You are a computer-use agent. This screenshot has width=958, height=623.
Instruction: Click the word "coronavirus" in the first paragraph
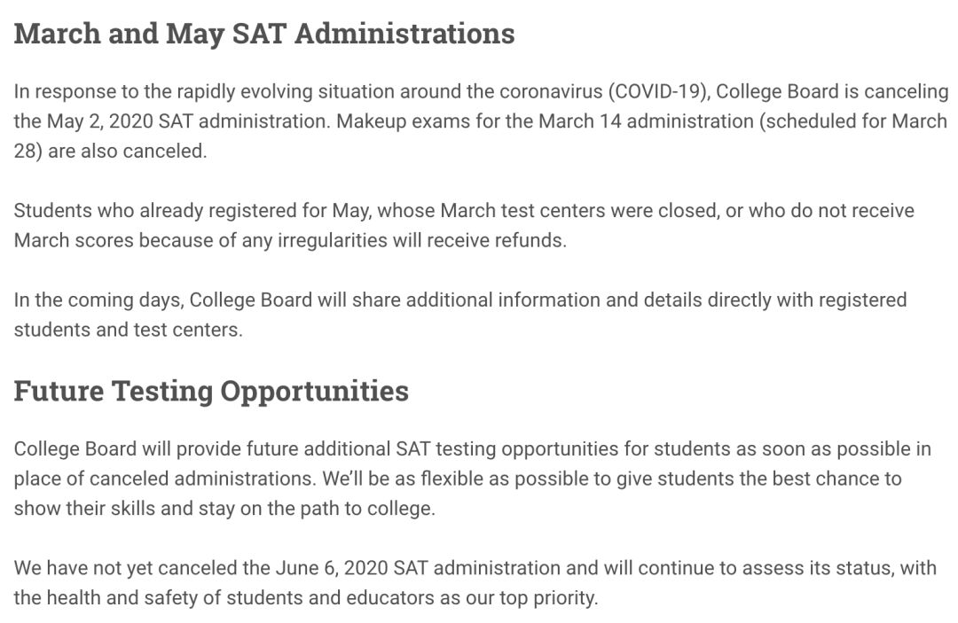coord(552,91)
